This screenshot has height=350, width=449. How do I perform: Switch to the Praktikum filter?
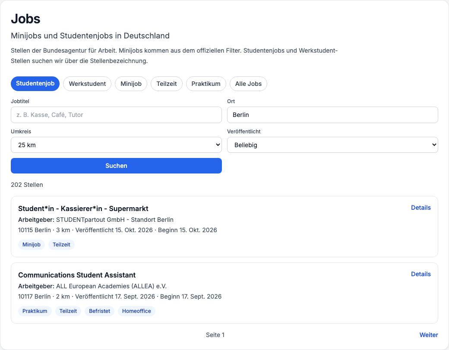pos(206,84)
